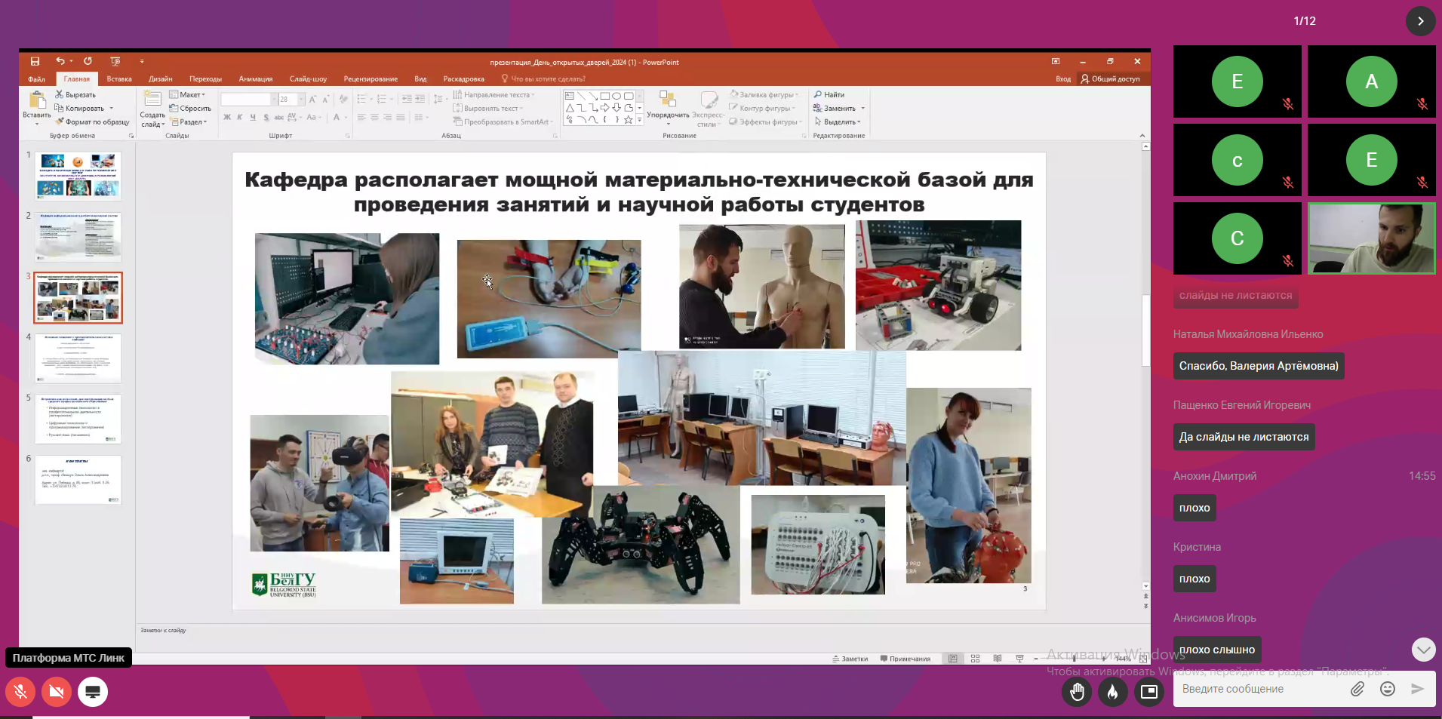
Task: Select the star shape in shapes gallery
Action: coord(628,120)
